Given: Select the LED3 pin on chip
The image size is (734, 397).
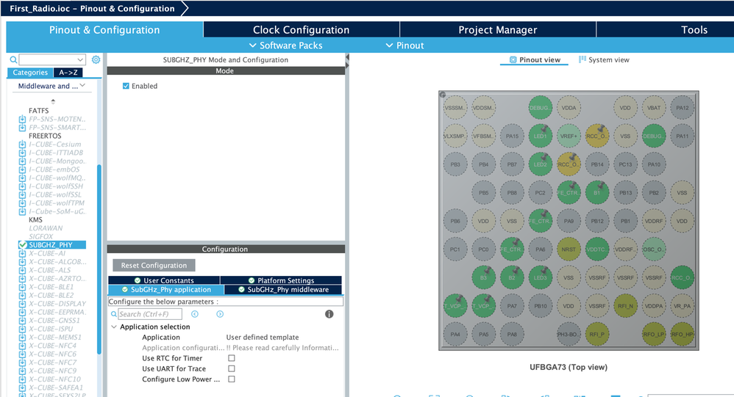Looking at the screenshot, I should point(540,277).
